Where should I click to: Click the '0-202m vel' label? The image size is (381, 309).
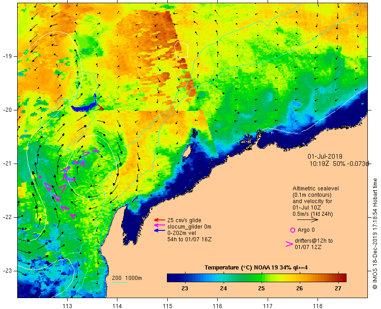[181, 233]
